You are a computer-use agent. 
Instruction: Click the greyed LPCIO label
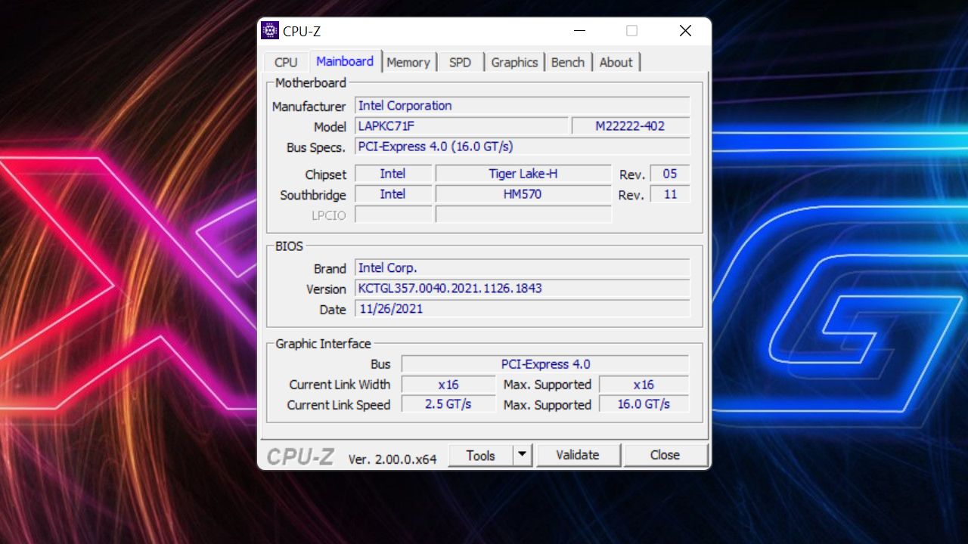click(x=329, y=215)
